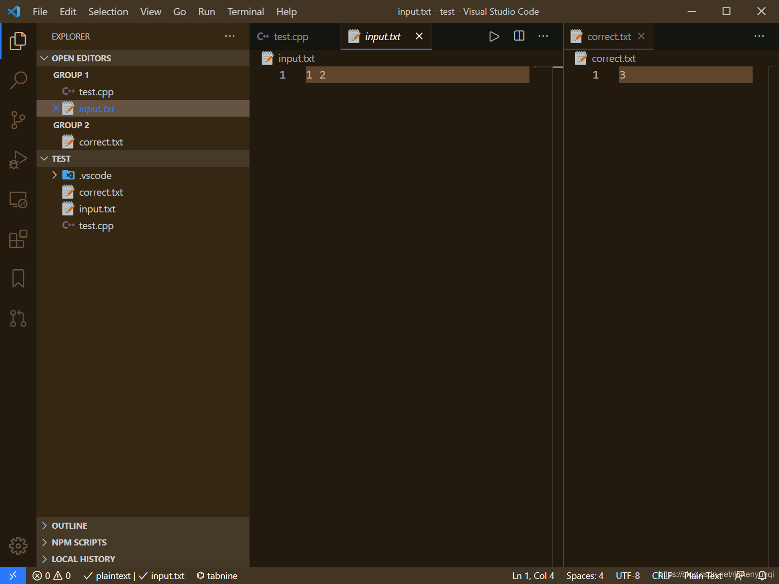The width and height of the screenshot is (779, 584).
Task: Open the Run and Debug view
Action: click(x=18, y=160)
